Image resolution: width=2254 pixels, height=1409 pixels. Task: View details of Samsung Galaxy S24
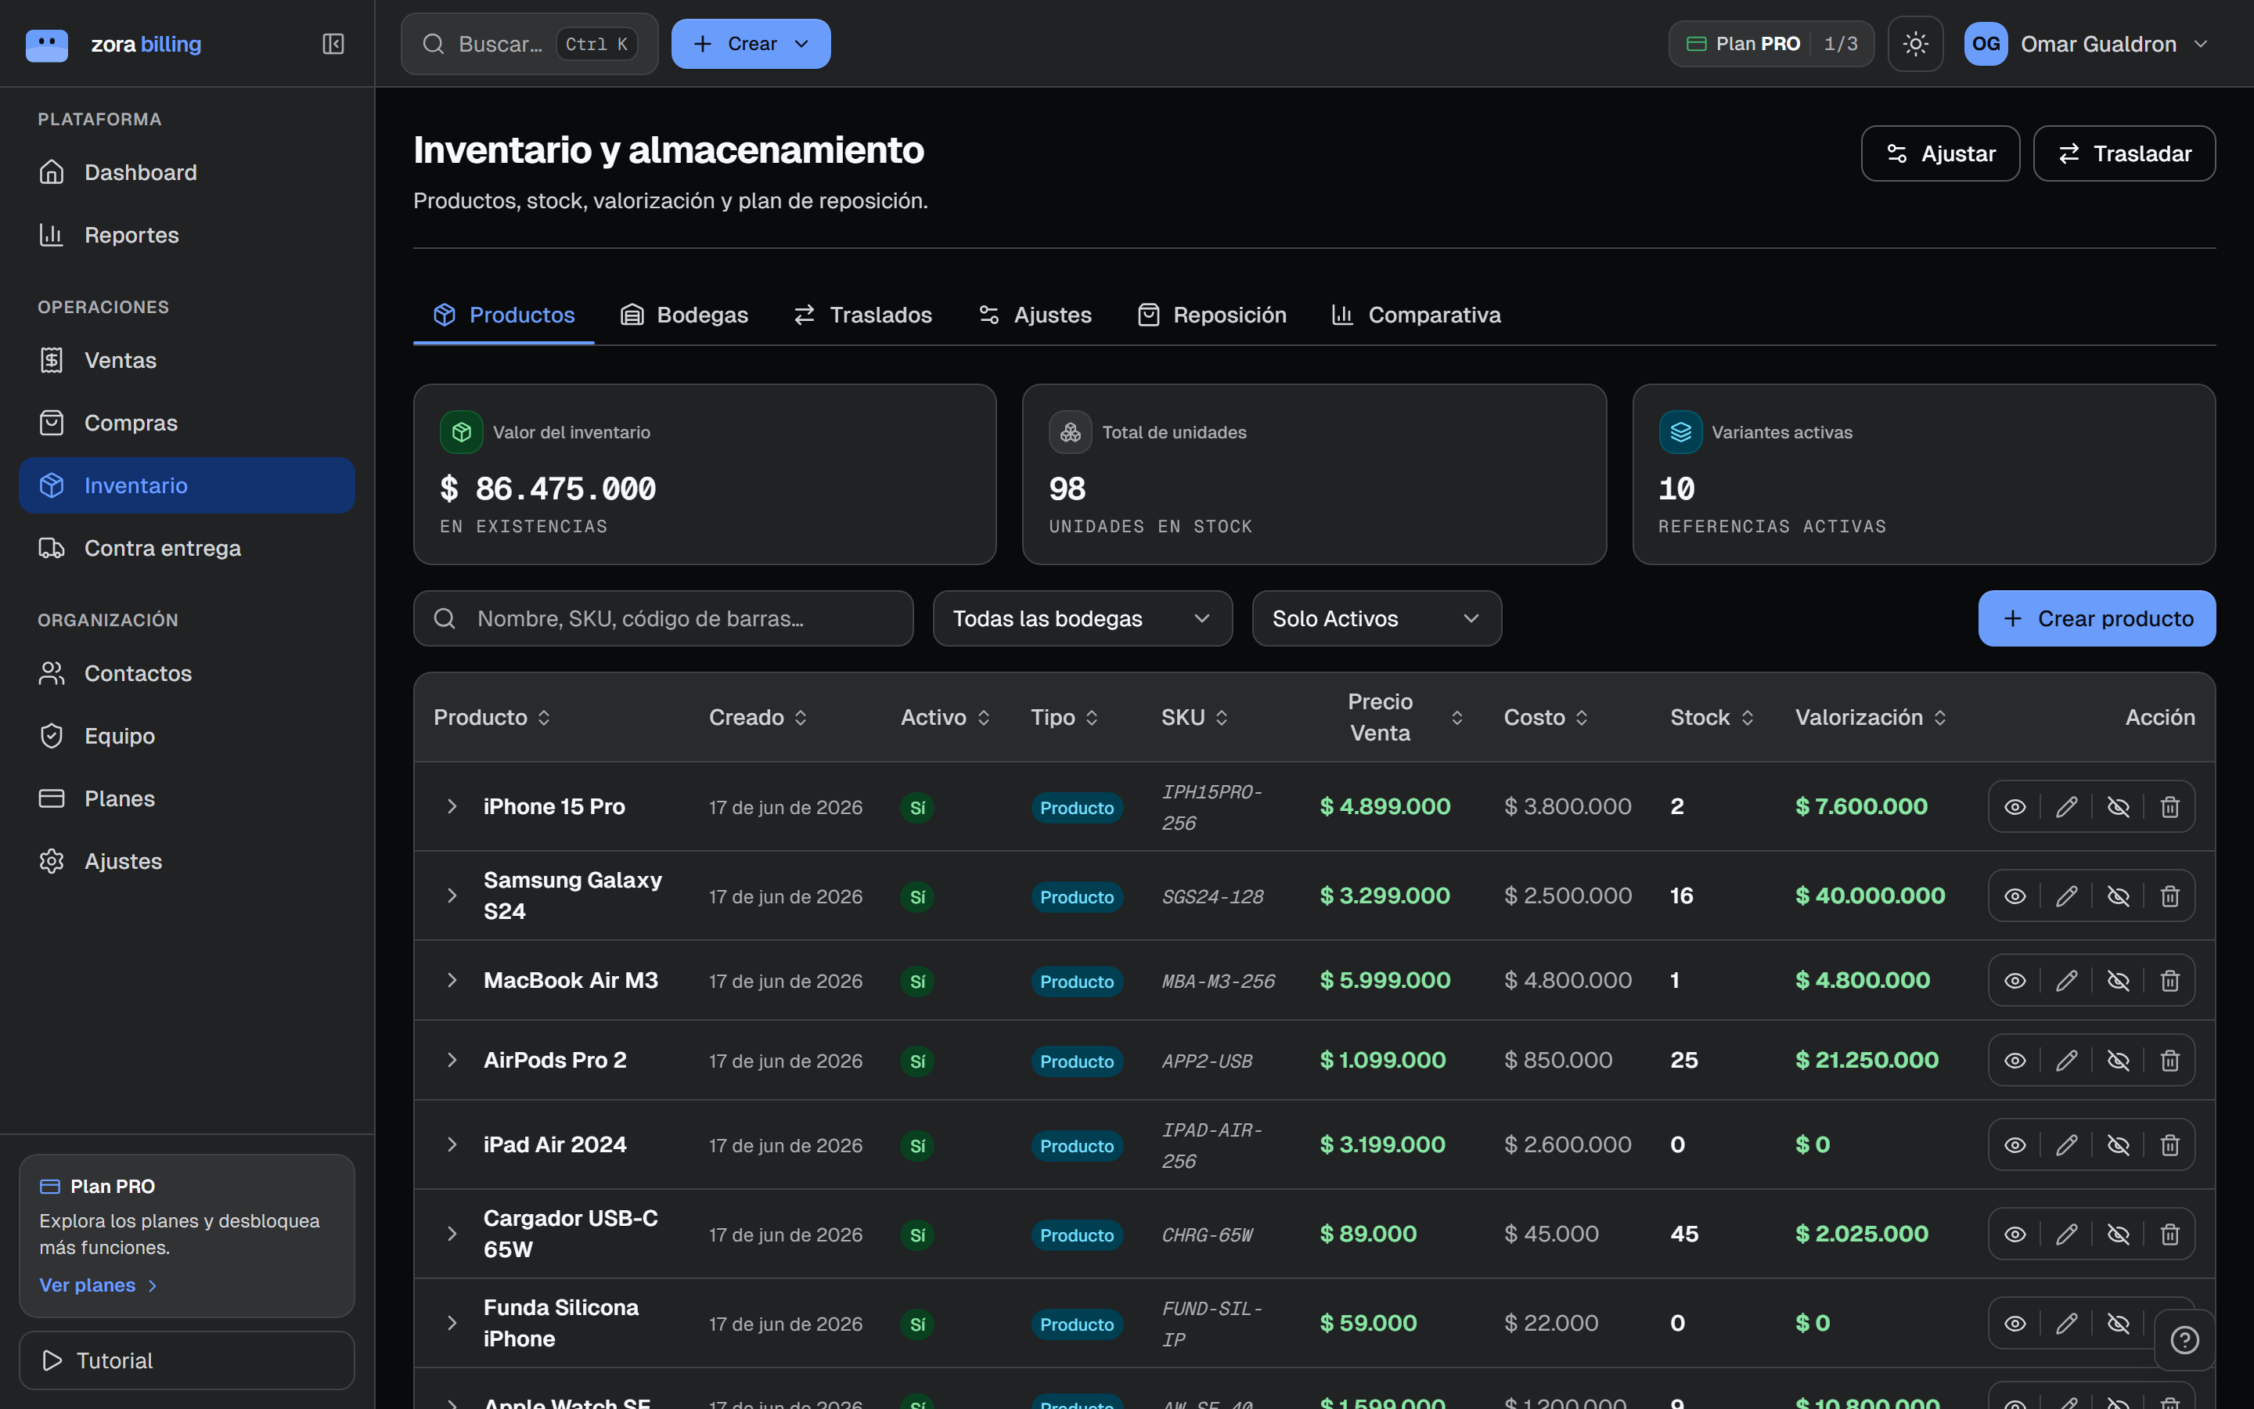click(x=2015, y=896)
